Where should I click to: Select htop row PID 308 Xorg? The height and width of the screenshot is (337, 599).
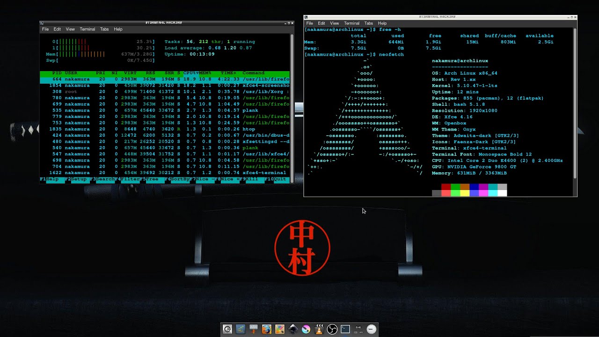point(165,92)
